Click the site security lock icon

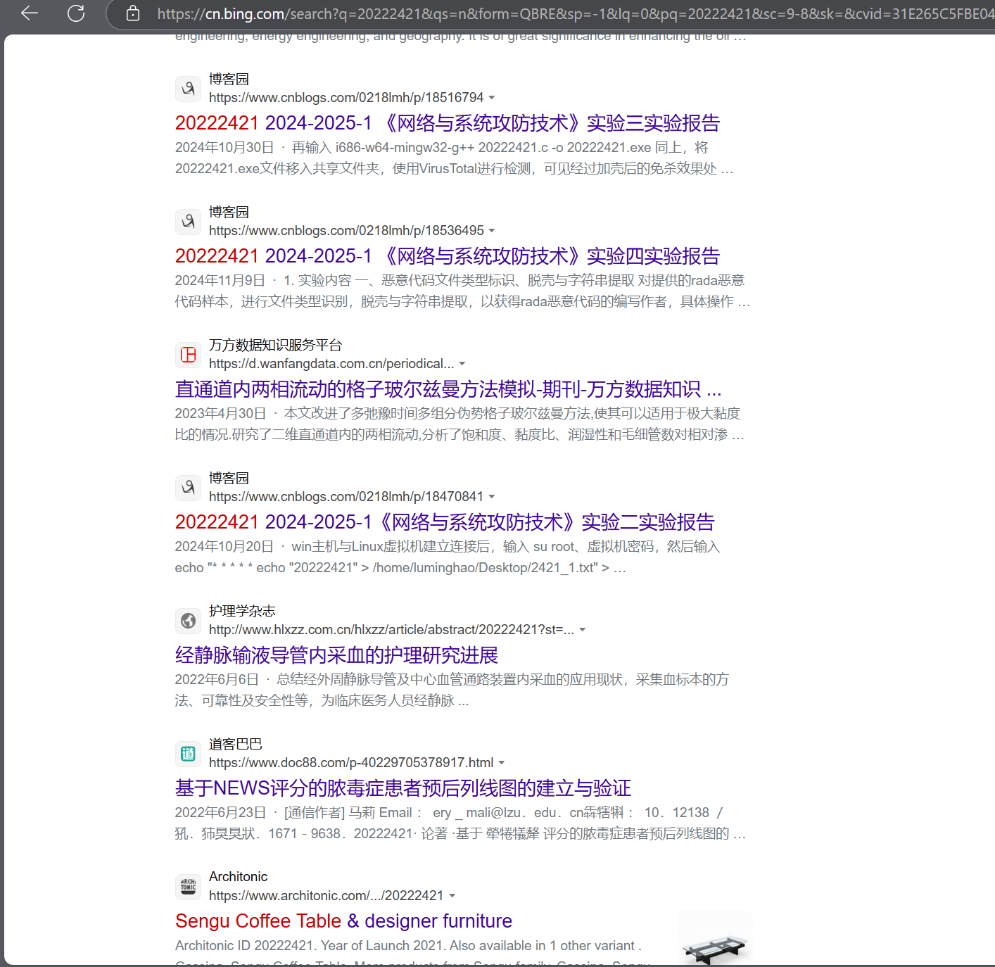coord(132,13)
